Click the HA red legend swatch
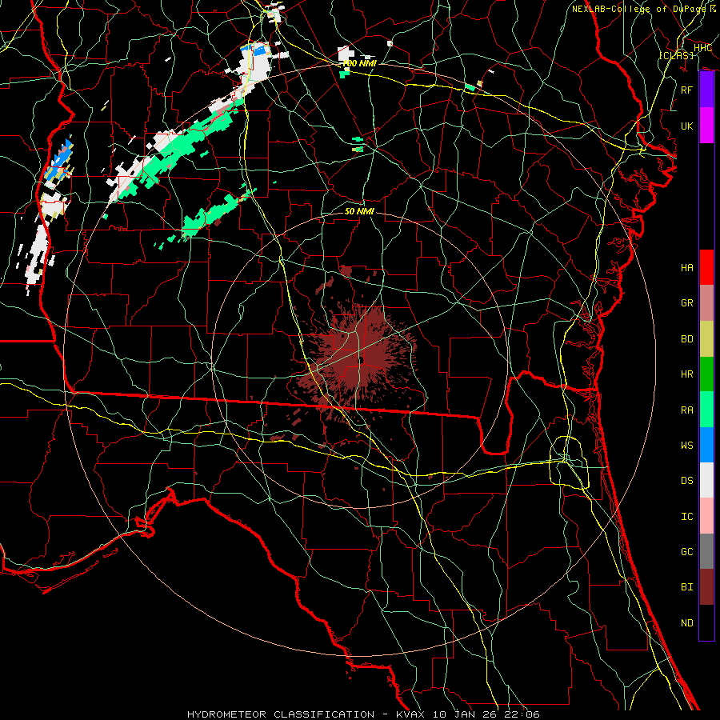This screenshot has width=720, height=720. (706, 267)
